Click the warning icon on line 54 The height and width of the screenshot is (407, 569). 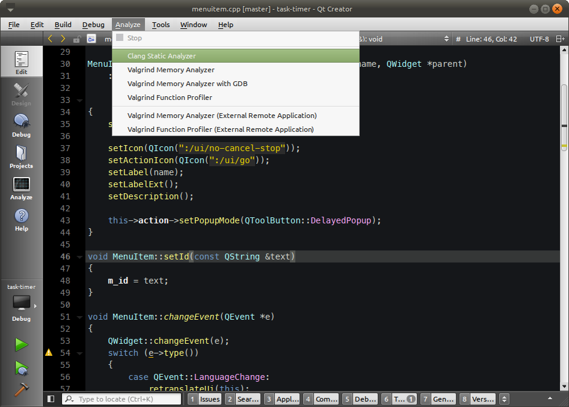[x=49, y=352]
